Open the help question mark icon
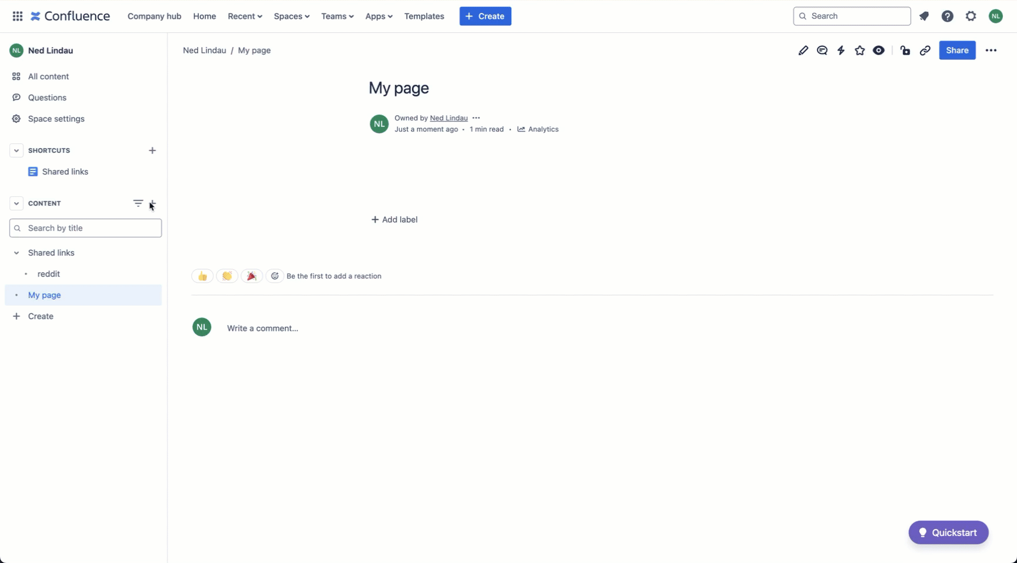Screen dimensions: 1017x563 (947, 16)
